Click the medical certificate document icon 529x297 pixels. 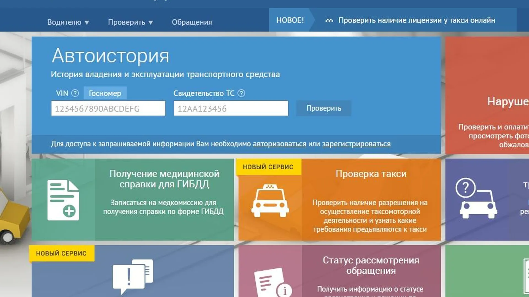[x=63, y=200]
